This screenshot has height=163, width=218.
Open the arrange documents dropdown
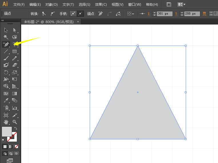pos(181,5)
